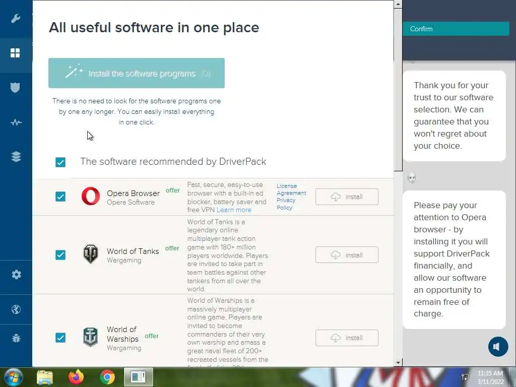Viewport: 516px width, 387px height.
Task: Click the Opera Software publisher text
Action: point(131,203)
